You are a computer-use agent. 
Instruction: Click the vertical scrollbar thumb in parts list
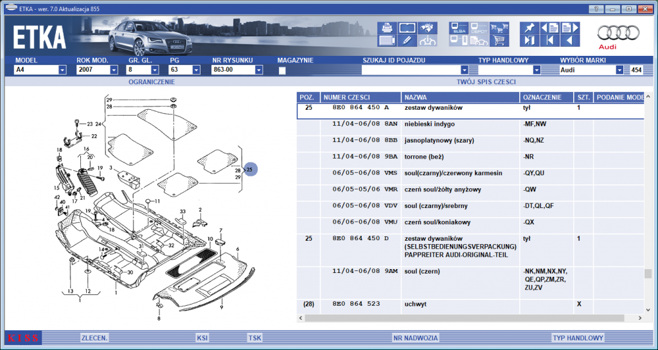(648, 274)
